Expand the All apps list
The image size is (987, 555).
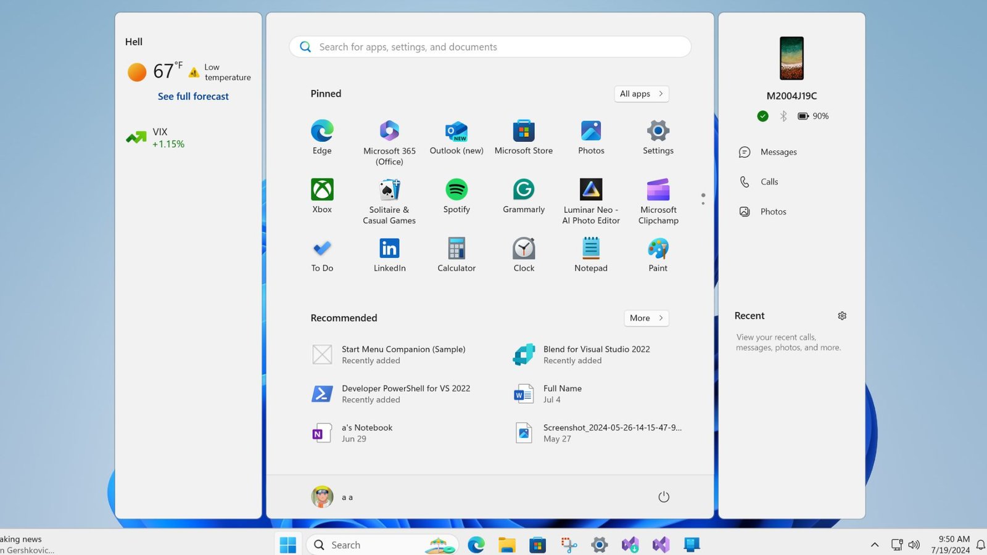641,94
